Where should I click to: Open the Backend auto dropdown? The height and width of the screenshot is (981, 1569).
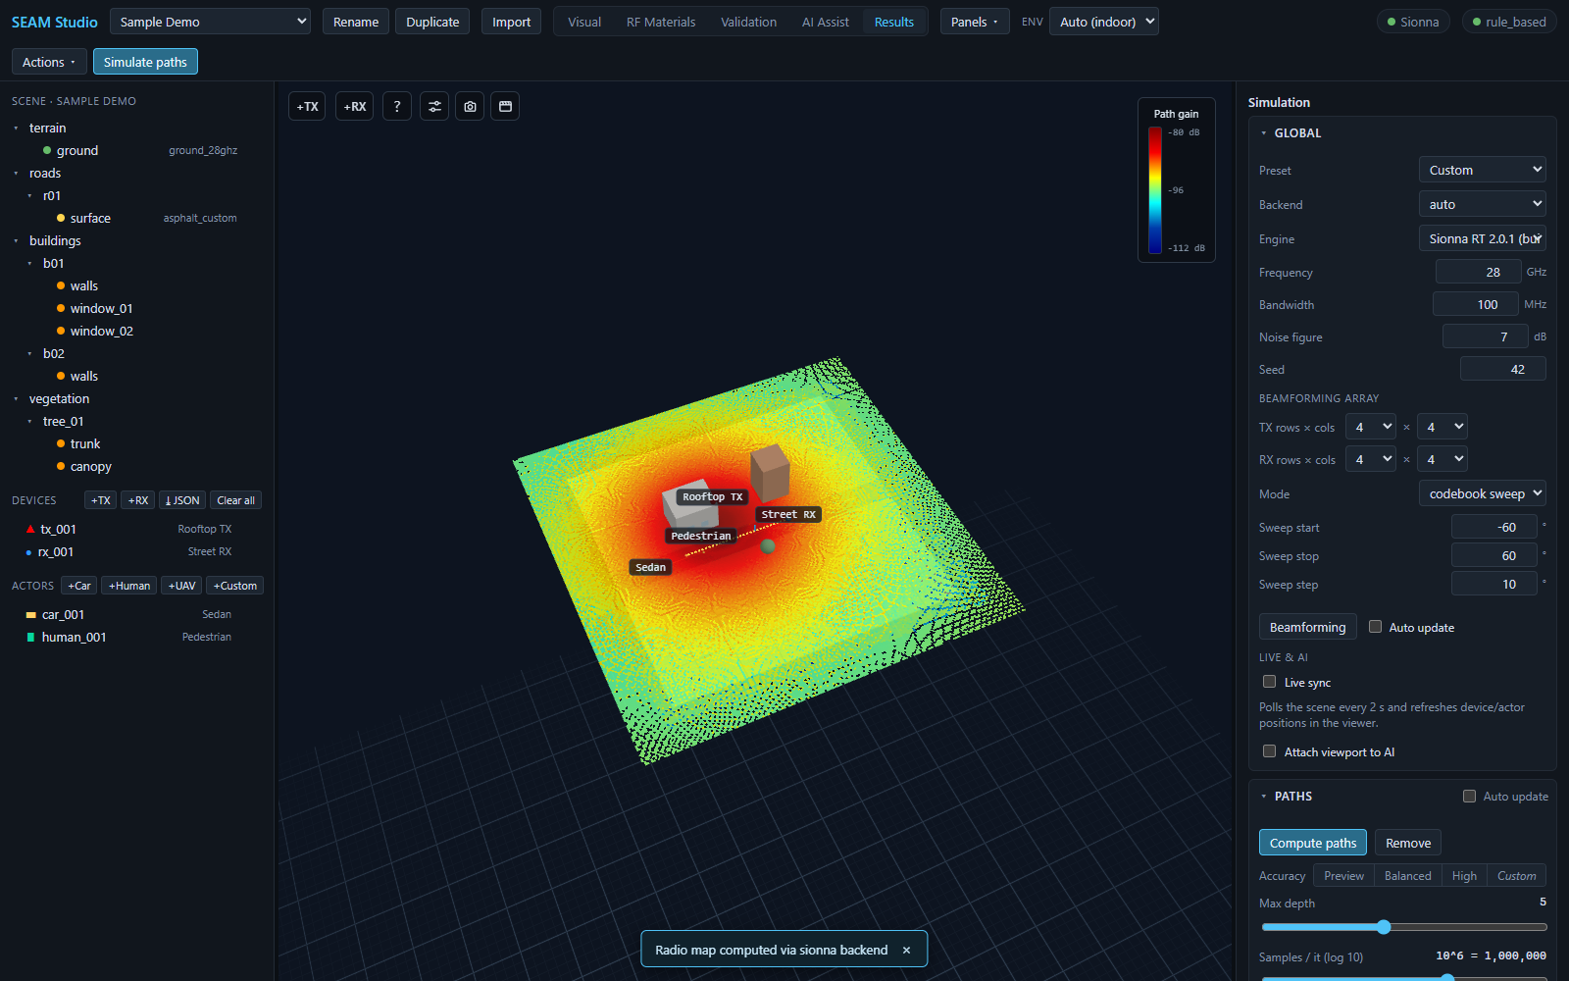(1483, 204)
